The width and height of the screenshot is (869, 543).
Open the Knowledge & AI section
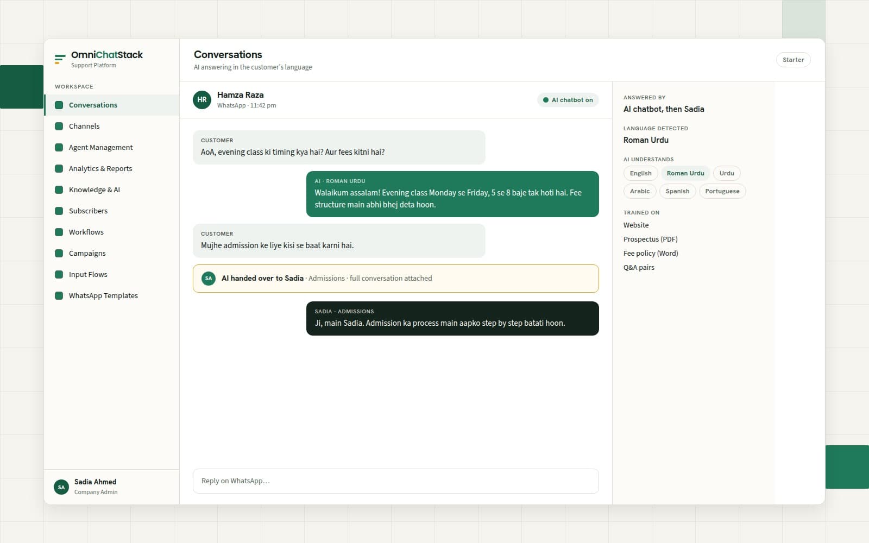(x=112, y=190)
